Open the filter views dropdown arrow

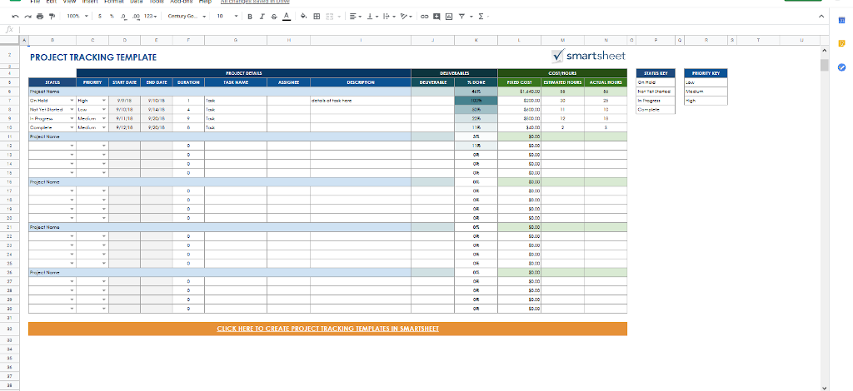tap(471, 17)
